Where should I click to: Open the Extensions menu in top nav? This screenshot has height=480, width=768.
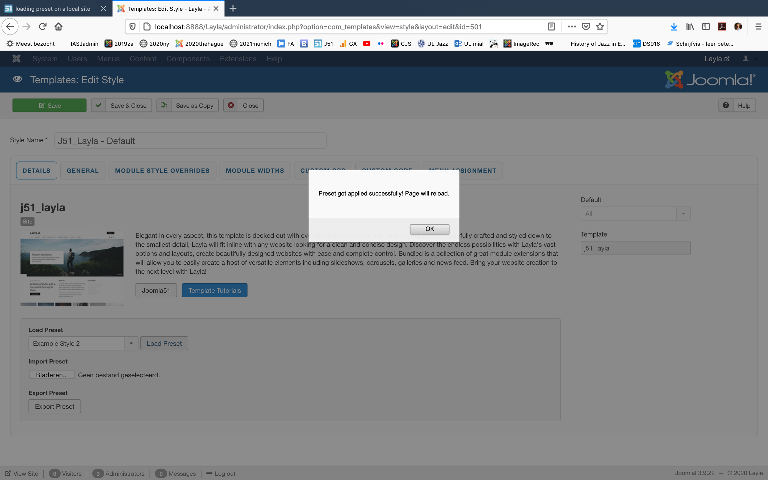pyautogui.click(x=238, y=58)
